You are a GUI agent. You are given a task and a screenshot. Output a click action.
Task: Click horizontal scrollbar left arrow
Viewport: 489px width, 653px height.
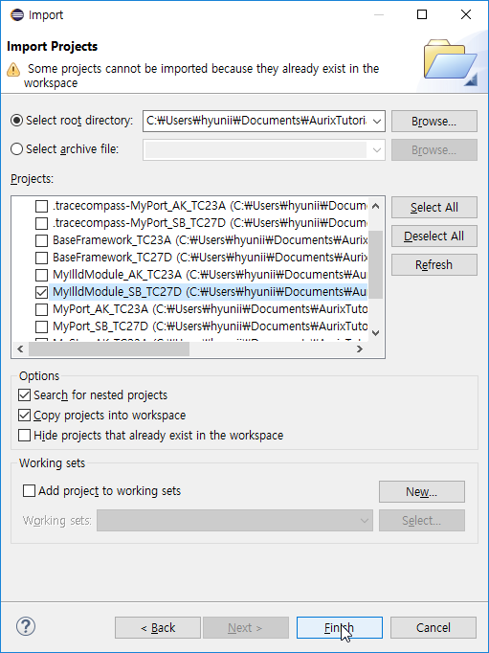(x=20, y=349)
